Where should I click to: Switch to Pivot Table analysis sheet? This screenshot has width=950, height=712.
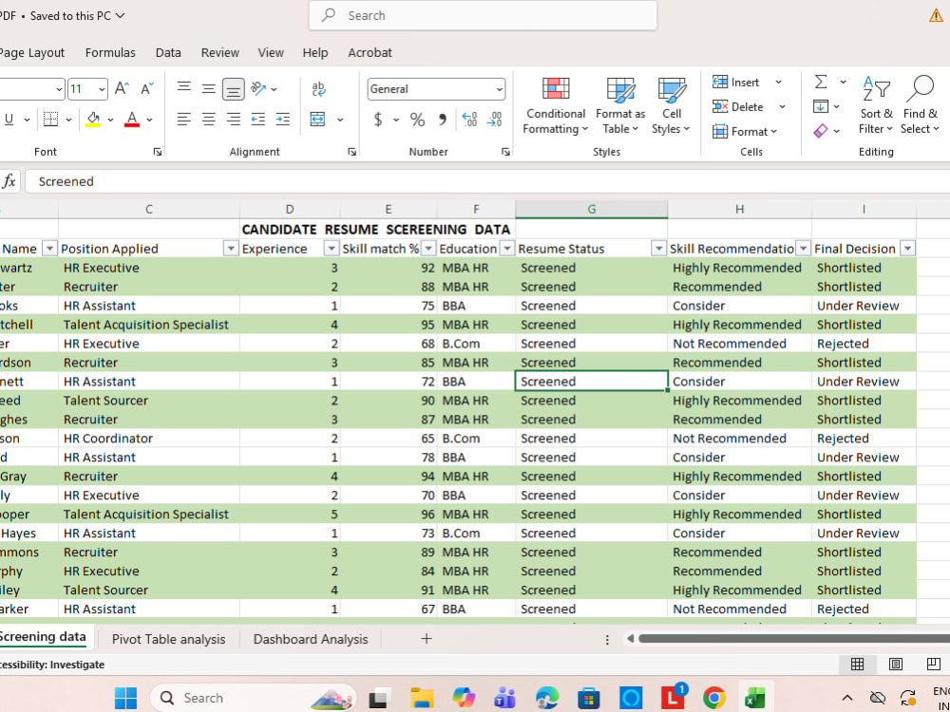[x=168, y=639]
